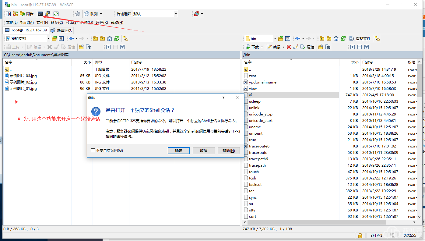Screen dimensions: 425x241
Task: Click remote panel refresh icon
Action: (343, 39)
